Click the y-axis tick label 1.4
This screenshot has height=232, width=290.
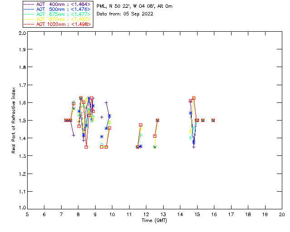[x=22, y=138]
